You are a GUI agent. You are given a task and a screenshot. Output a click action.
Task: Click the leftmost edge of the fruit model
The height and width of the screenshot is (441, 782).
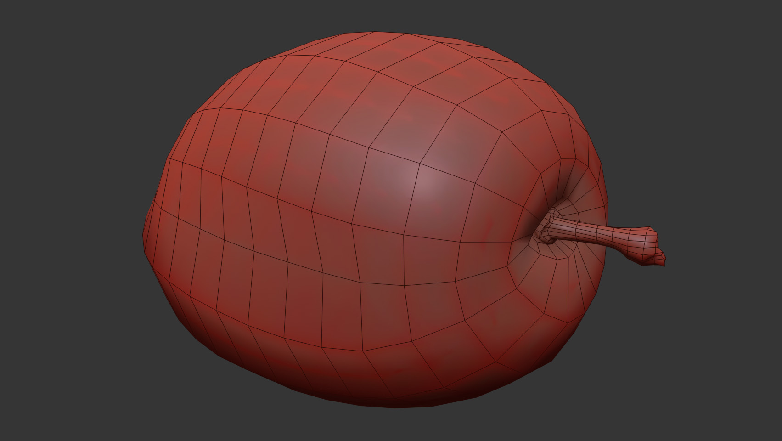pos(145,234)
